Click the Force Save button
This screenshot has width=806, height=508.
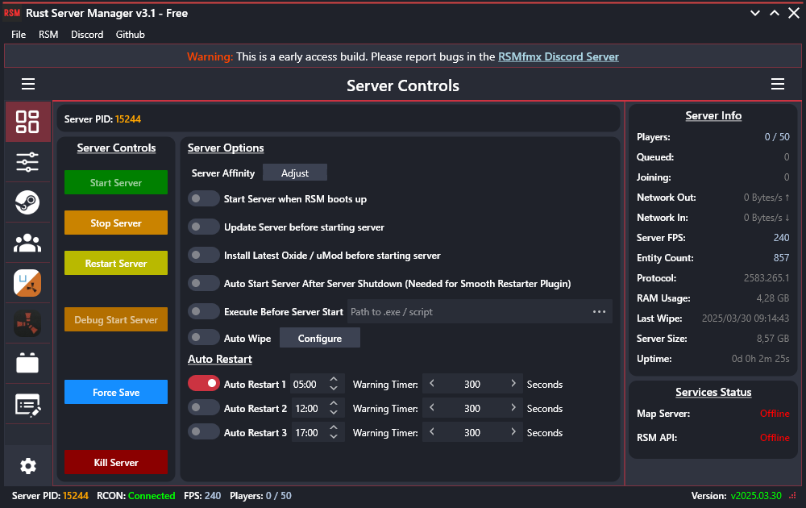click(x=115, y=393)
